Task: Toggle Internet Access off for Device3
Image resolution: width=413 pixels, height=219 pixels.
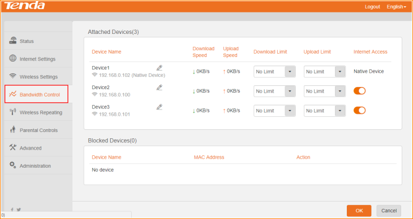Action: [x=359, y=111]
